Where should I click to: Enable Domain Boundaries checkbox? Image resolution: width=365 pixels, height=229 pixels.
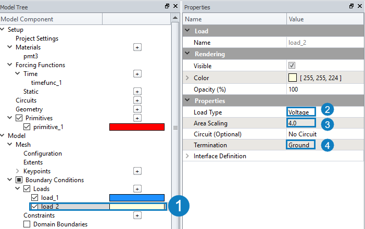tap(27, 224)
